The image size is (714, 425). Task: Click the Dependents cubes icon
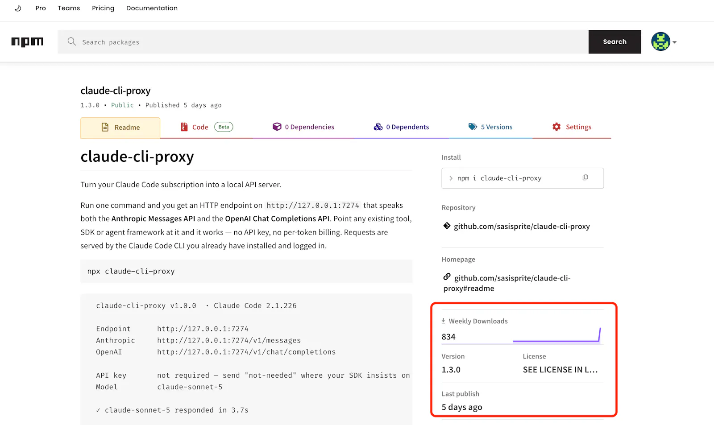[378, 127]
